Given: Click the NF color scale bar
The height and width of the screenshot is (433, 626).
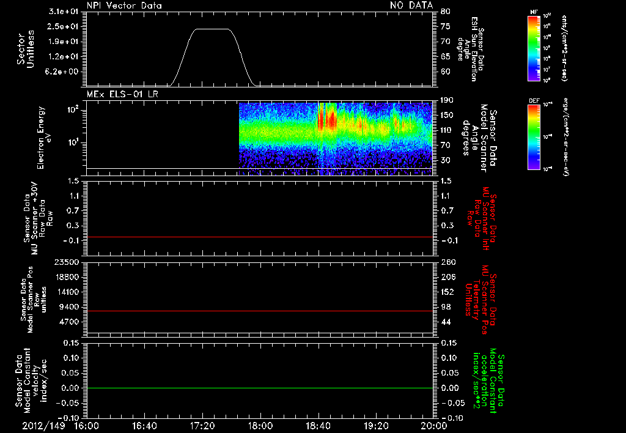Looking at the screenshot, I should [x=534, y=48].
